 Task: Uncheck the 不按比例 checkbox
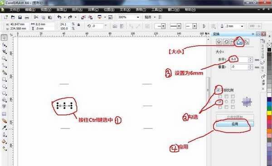tap(219, 90)
